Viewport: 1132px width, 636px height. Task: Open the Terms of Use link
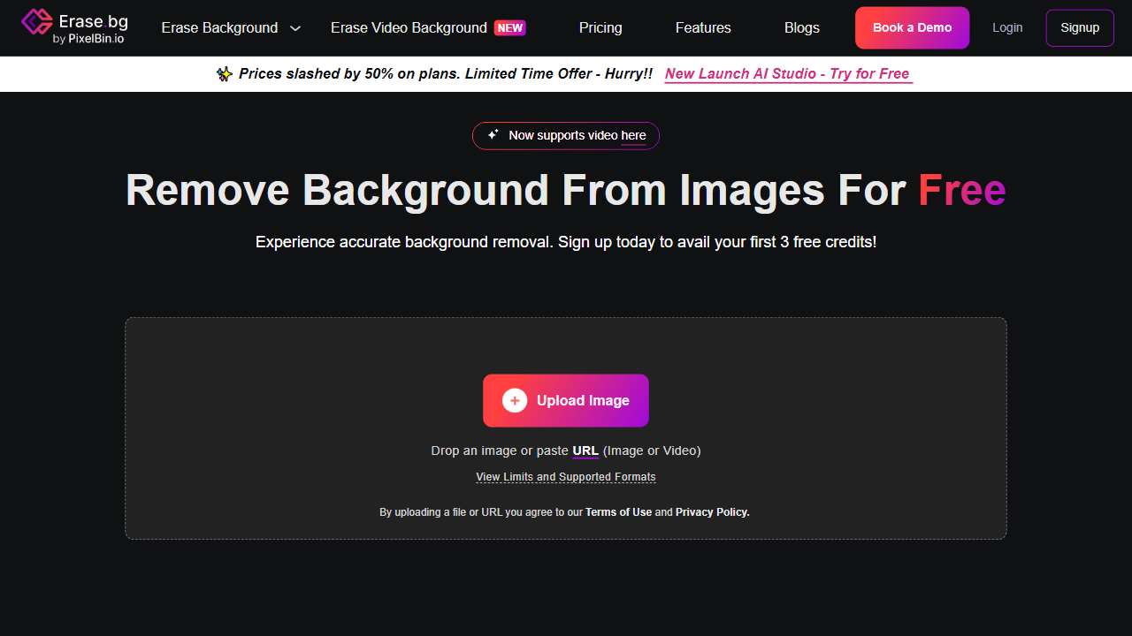618,512
